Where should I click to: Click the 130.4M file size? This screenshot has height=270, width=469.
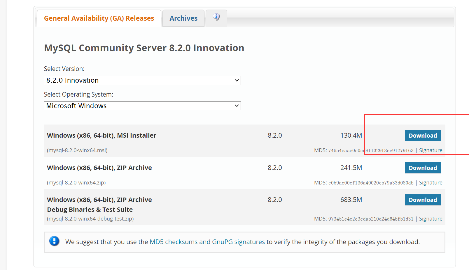(x=351, y=136)
